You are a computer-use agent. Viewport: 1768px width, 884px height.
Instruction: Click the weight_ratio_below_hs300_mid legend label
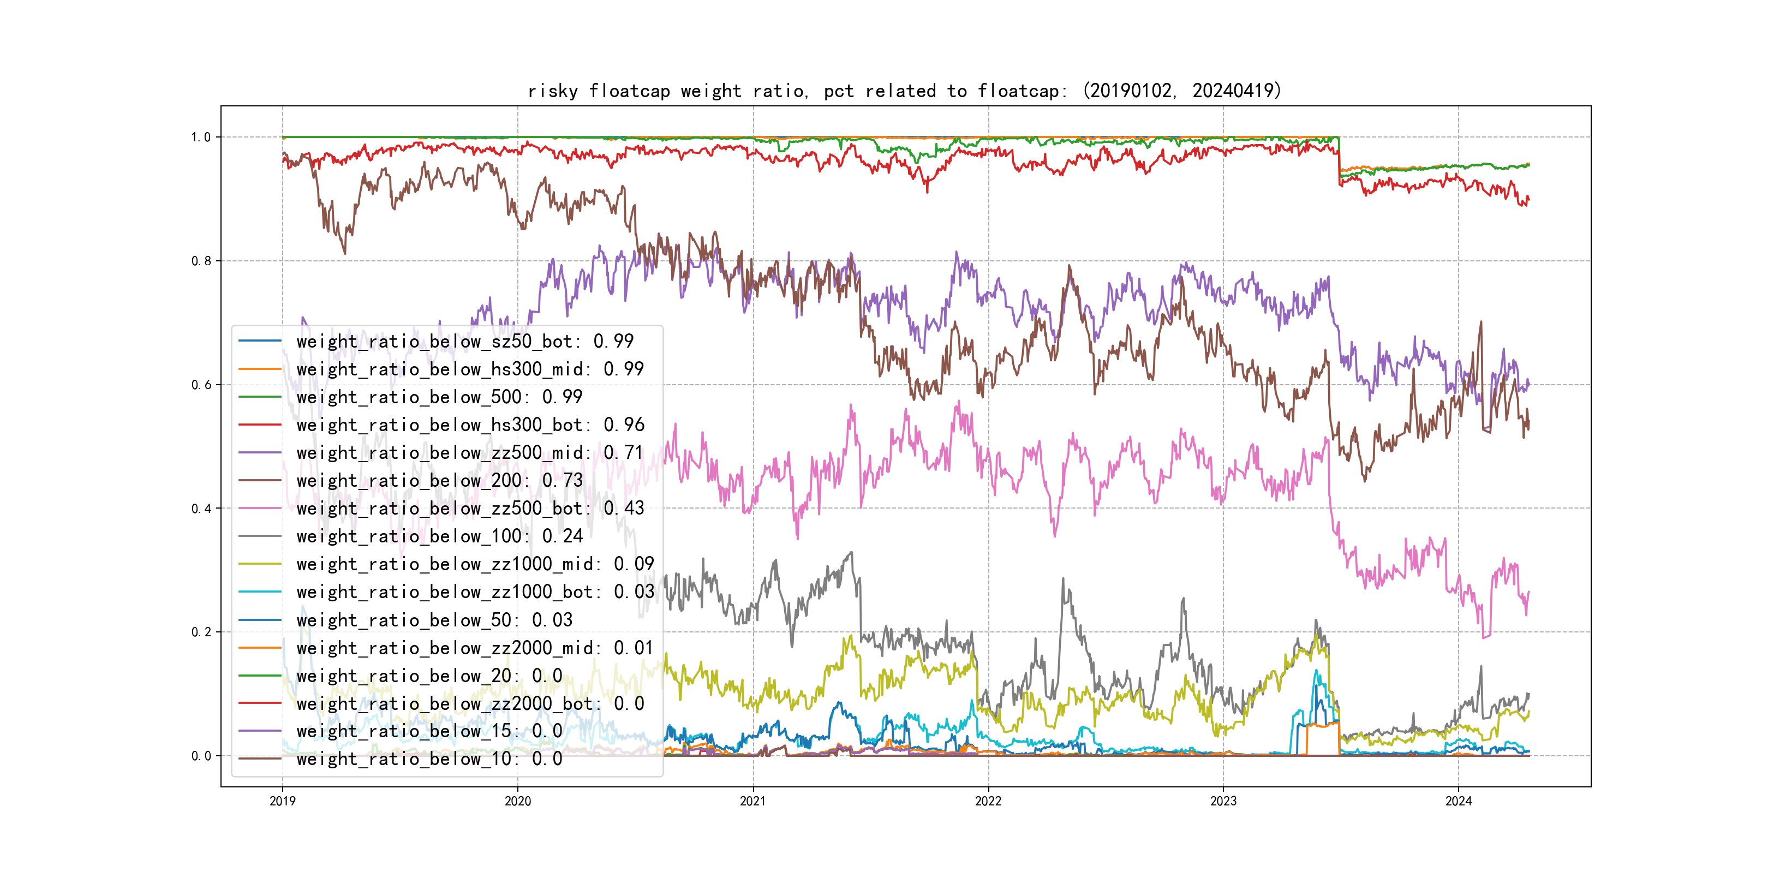(x=469, y=369)
